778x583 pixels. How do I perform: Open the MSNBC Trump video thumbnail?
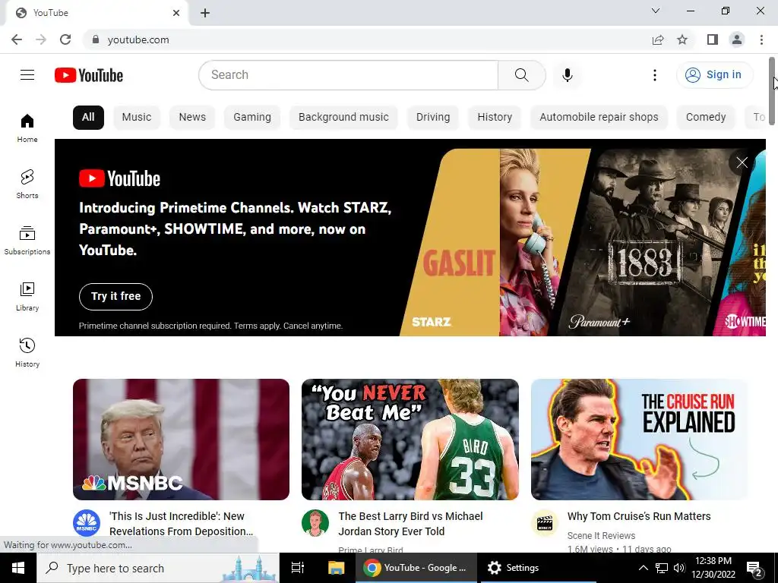point(181,440)
